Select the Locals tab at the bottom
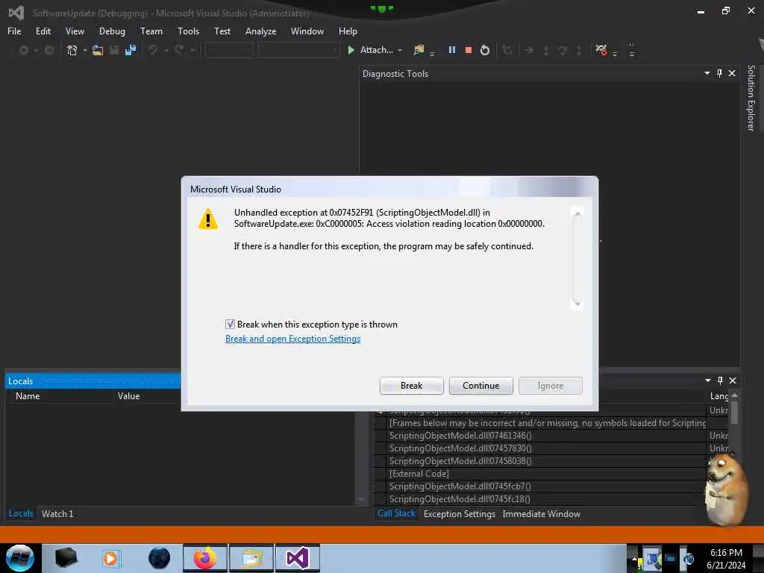The height and width of the screenshot is (573, 764). coord(21,513)
